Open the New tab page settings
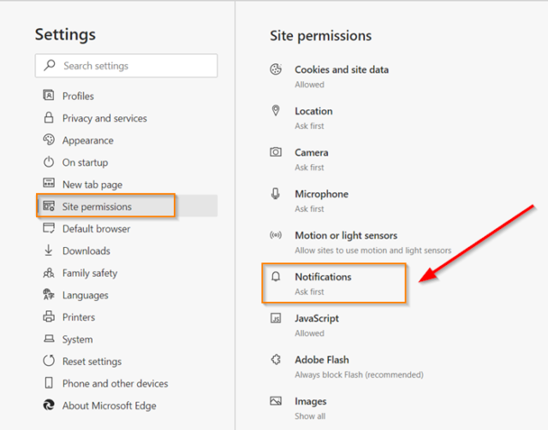Image resolution: width=548 pixels, height=430 pixels. coord(92,185)
